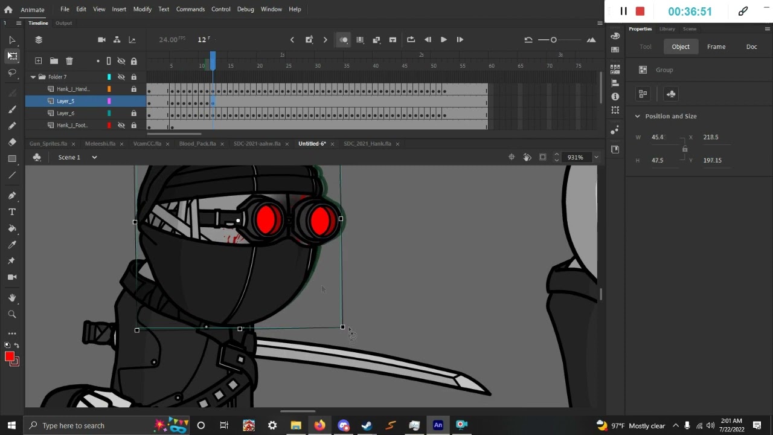Collapse the Position and Size section
This screenshot has width=773, height=435.
(x=637, y=116)
